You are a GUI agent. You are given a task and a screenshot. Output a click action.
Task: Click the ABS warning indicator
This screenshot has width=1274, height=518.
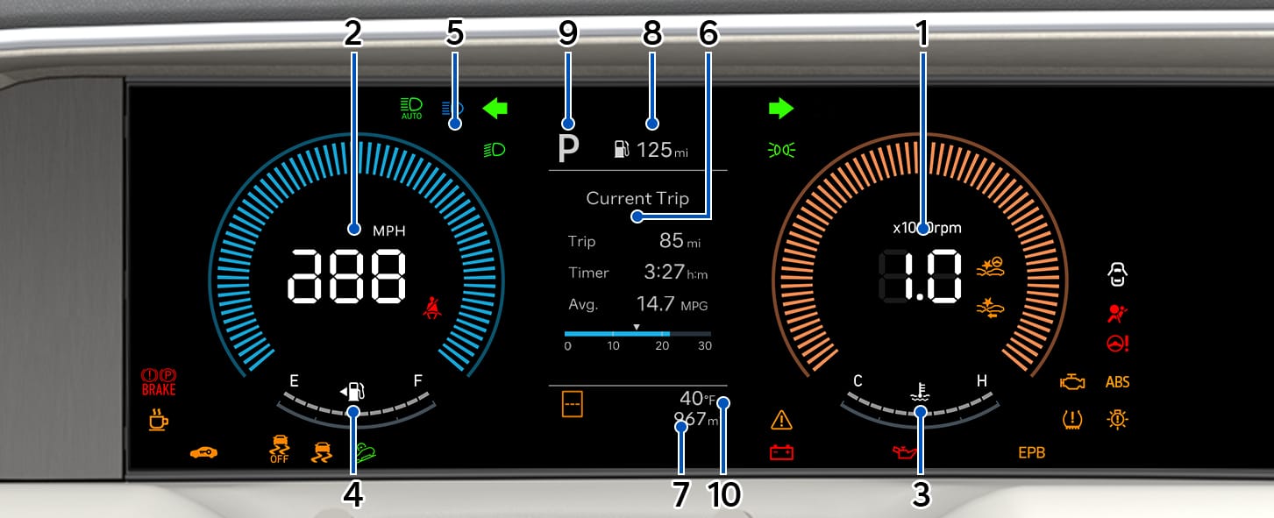click(x=1117, y=382)
